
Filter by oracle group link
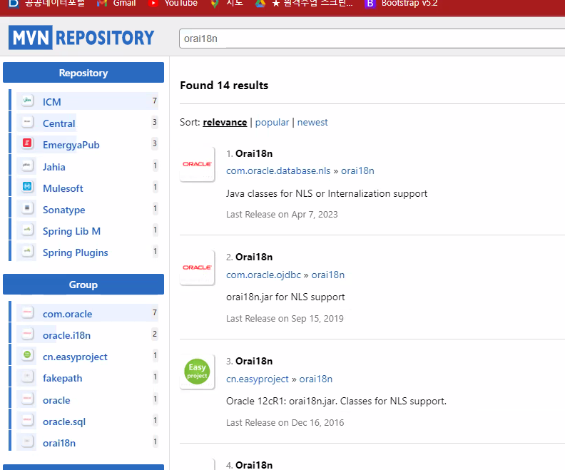56,400
